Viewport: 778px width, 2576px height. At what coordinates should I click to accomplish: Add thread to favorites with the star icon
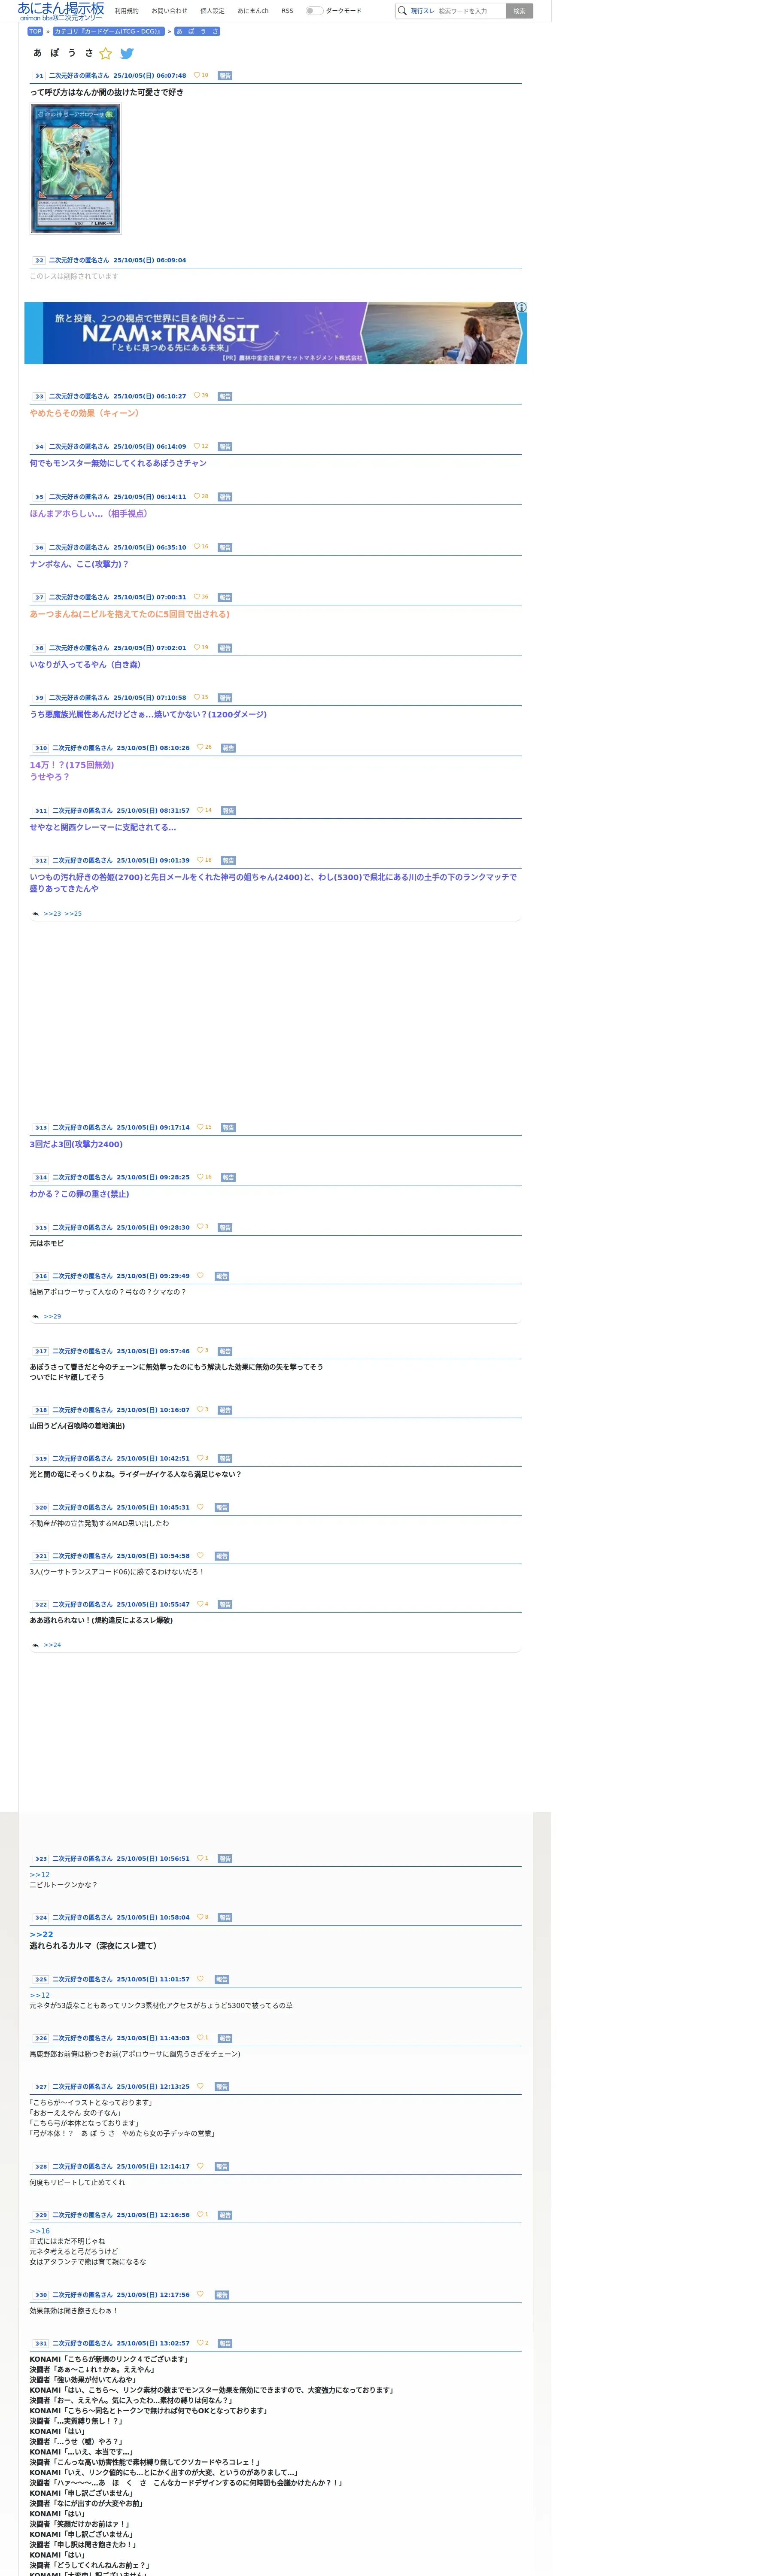point(105,53)
